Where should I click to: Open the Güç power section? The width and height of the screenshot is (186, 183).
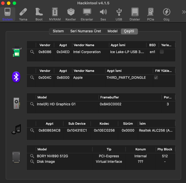coord(166,14)
